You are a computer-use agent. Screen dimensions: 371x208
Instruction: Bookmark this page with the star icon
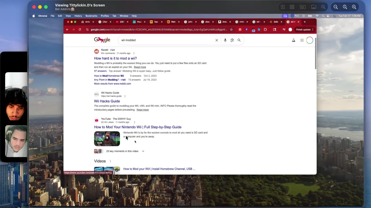[231, 29]
